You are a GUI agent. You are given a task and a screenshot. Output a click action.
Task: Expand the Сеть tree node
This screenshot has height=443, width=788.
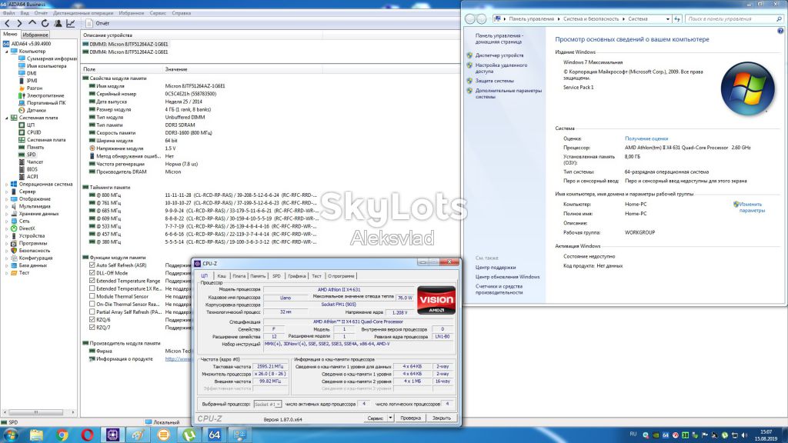click(6, 221)
